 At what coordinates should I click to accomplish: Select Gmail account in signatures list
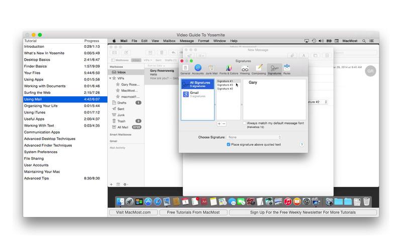[x=198, y=94]
